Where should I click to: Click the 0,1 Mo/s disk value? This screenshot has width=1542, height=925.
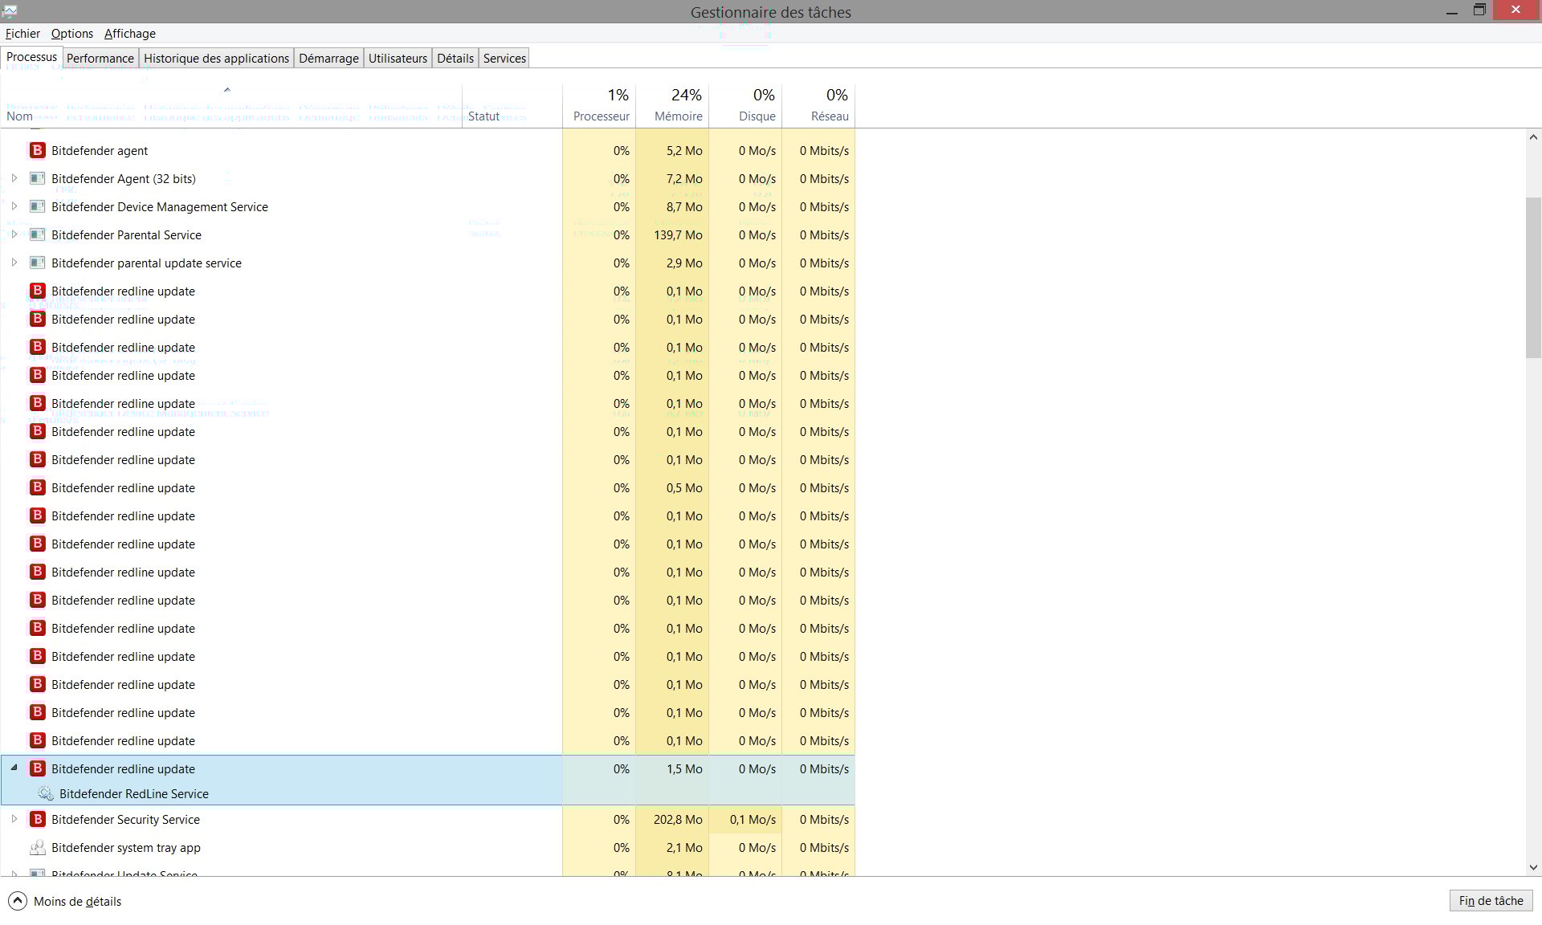[753, 819]
